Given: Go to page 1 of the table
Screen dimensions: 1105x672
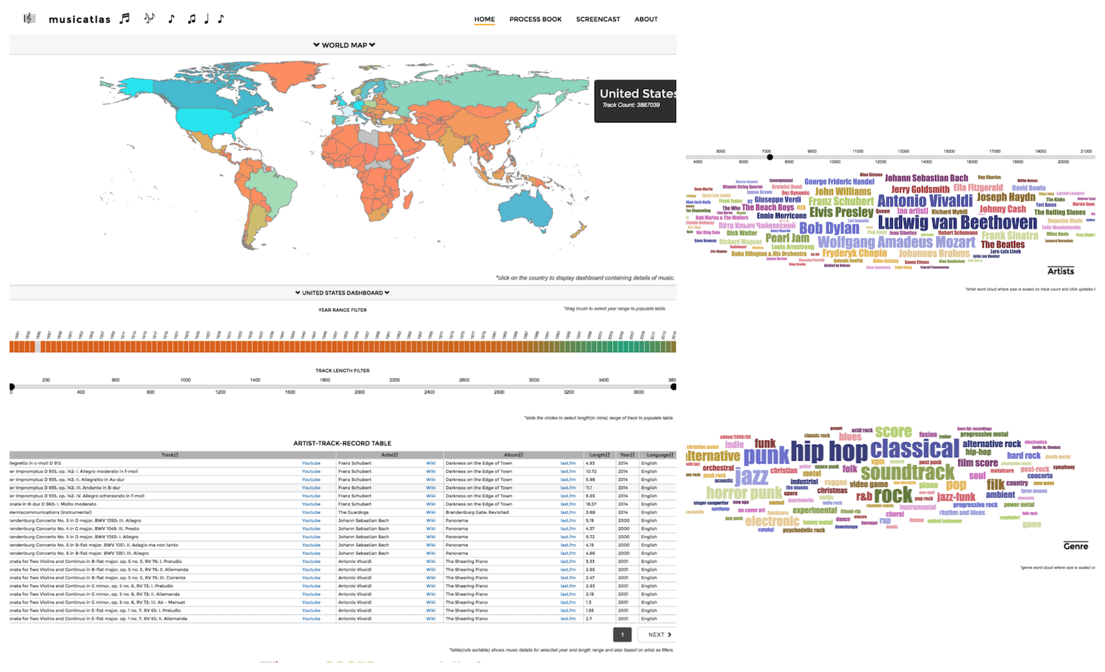Looking at the screenshot, I should click(622, 635).
